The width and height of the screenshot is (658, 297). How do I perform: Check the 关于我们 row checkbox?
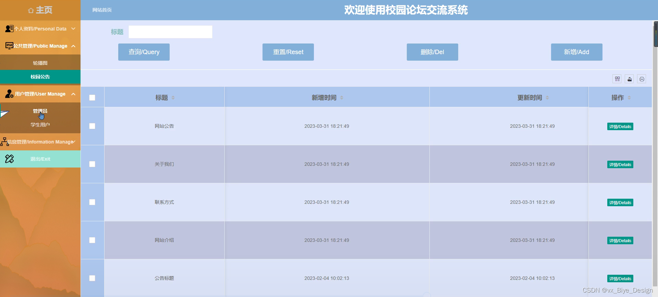pyautogui.click(x=92, y=164)
